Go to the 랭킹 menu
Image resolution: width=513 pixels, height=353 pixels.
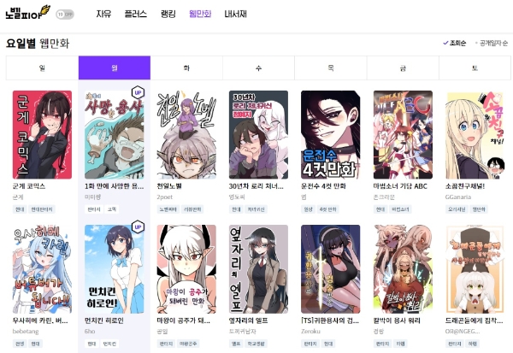coord(168,14)
